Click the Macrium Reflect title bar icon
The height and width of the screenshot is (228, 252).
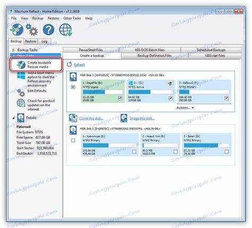(11, 11)
